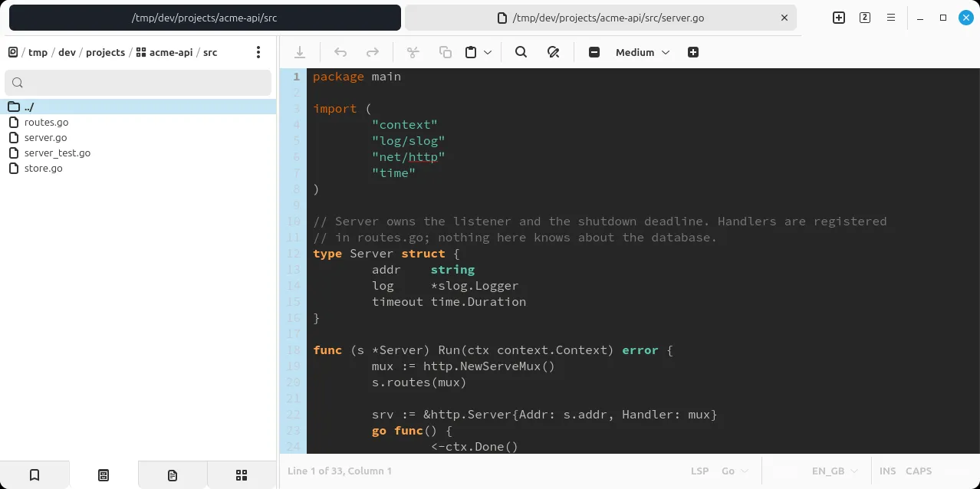Place the cursor on "package main" line
The height and width of the screenshot is (489, 980).
357,77
